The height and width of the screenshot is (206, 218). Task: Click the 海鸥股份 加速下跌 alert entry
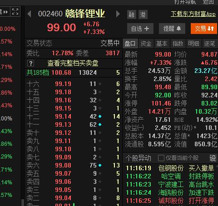(x=170, y=192)
